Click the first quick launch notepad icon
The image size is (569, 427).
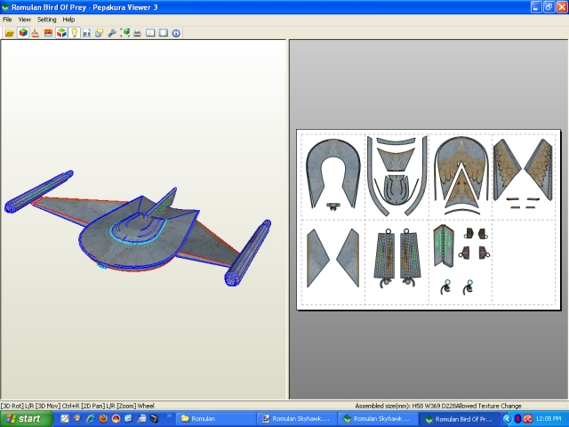[x=65, y=419]
